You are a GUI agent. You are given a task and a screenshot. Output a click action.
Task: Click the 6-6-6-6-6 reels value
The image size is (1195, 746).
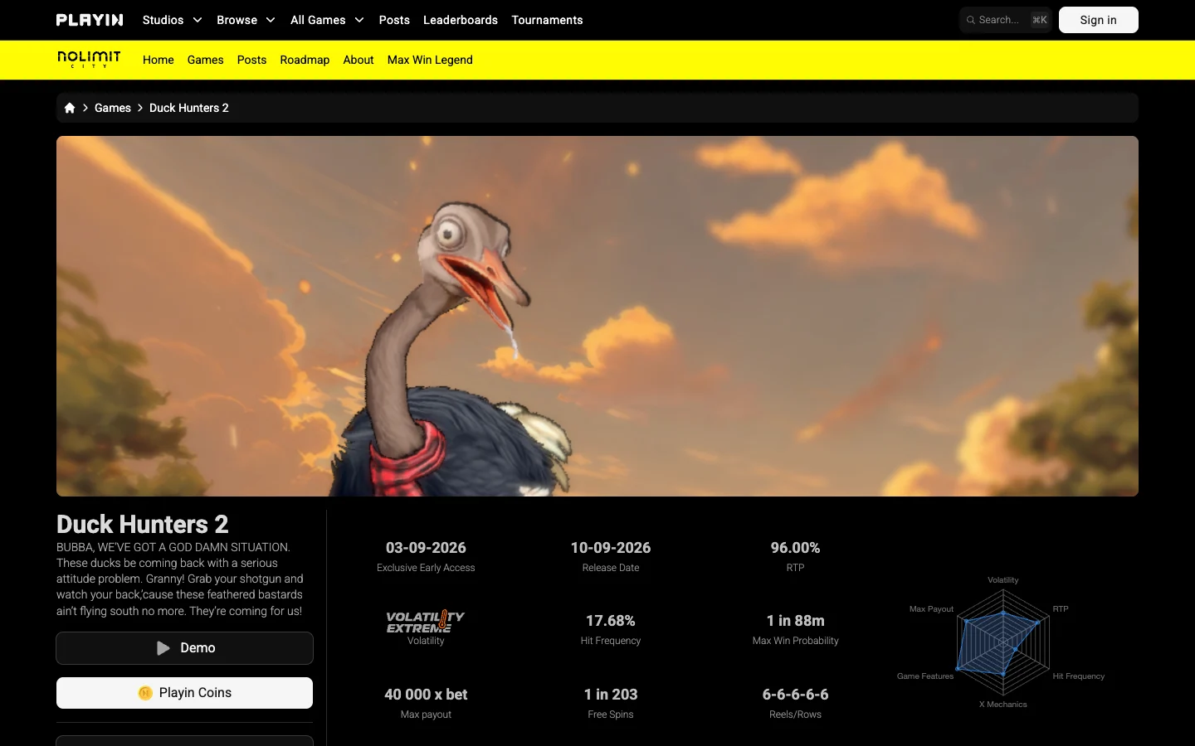[796, 695]
